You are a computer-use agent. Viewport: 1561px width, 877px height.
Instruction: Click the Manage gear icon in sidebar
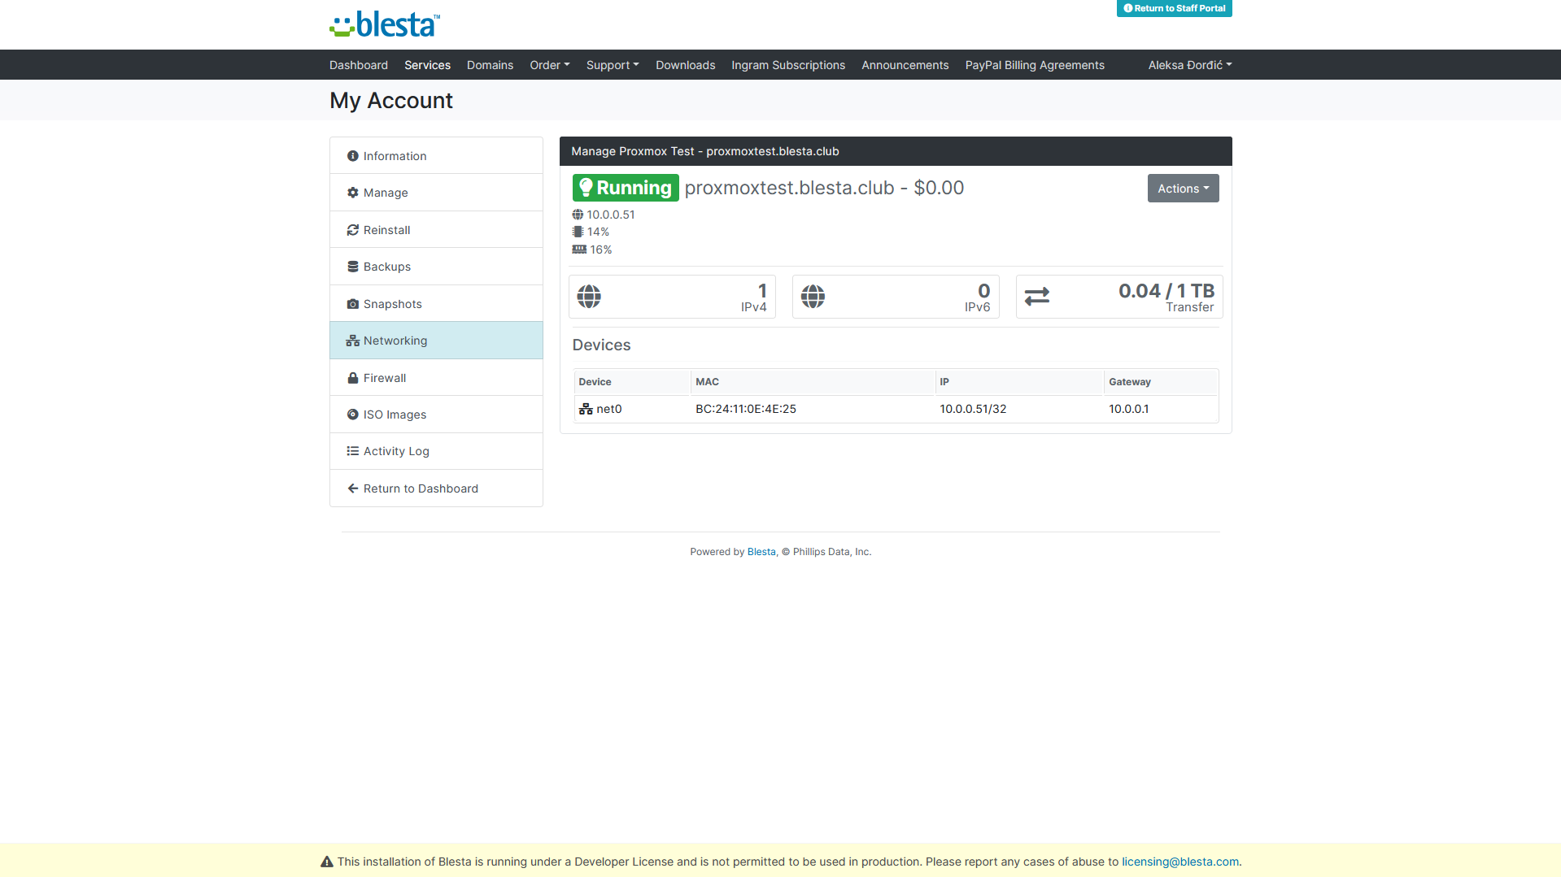(x=353, y=193)
